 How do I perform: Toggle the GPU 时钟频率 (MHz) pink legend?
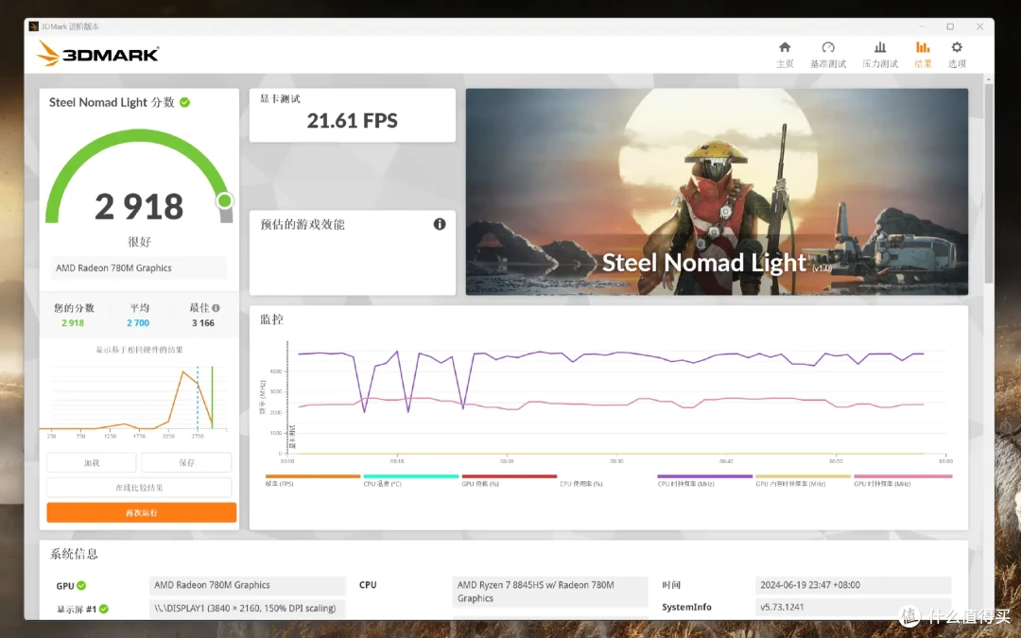(903, 480)
